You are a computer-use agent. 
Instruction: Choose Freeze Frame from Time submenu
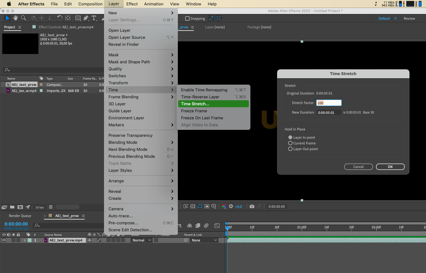point(194,111)
